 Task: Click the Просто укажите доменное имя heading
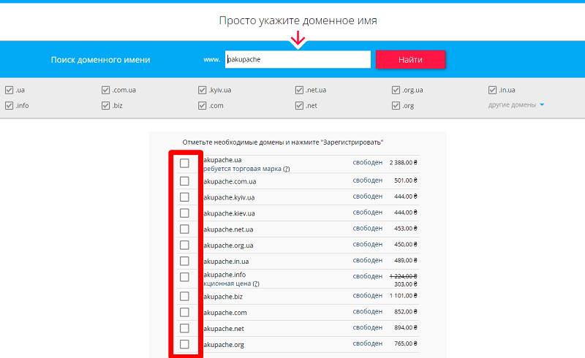pyautogui.click(x=298, y=20)
